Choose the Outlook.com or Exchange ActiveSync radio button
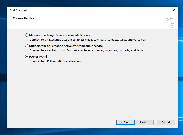The image size is (183, 135). 27,46
